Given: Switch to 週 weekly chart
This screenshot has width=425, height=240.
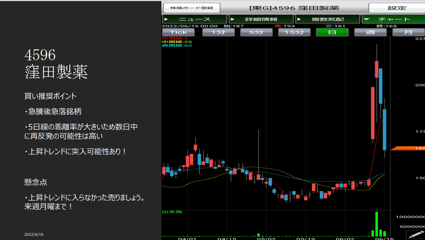Looking at the screenshot, I should tap(370, 32).
